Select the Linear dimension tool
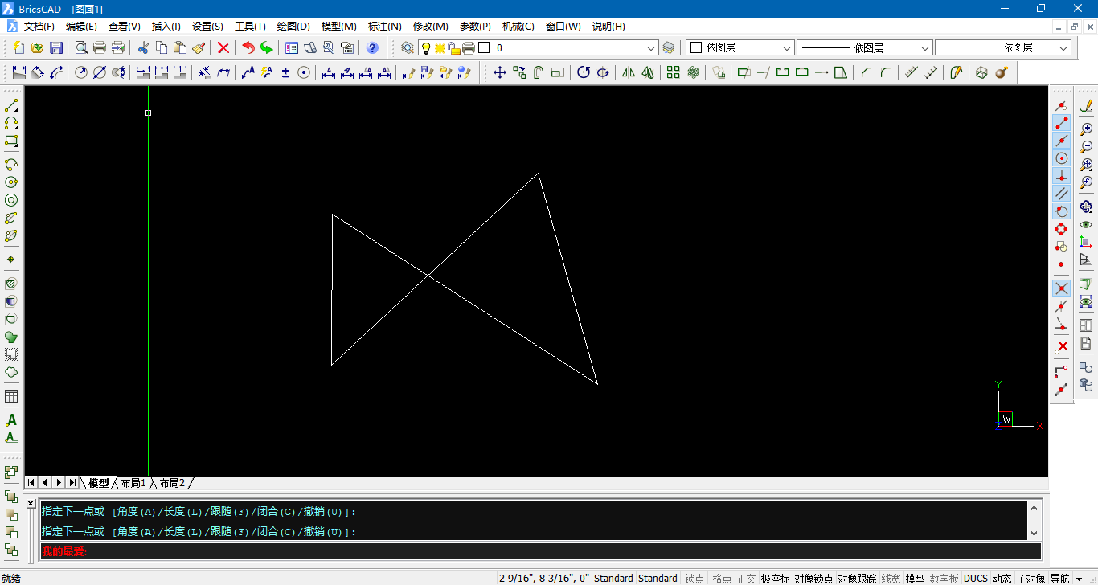1098x585 pixels. click(19, 72)
